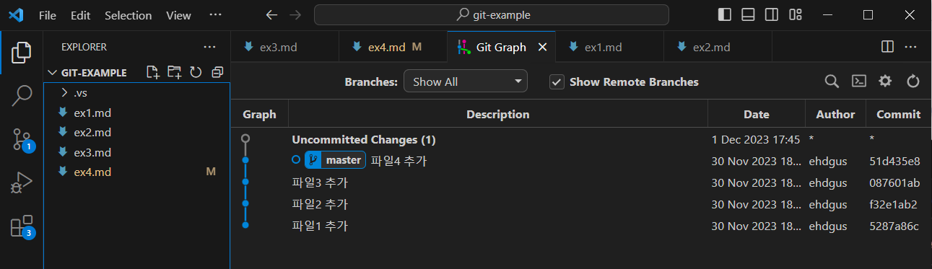Open Source Control view with 1 change
The image size is (932, 269).
point(22,139)
